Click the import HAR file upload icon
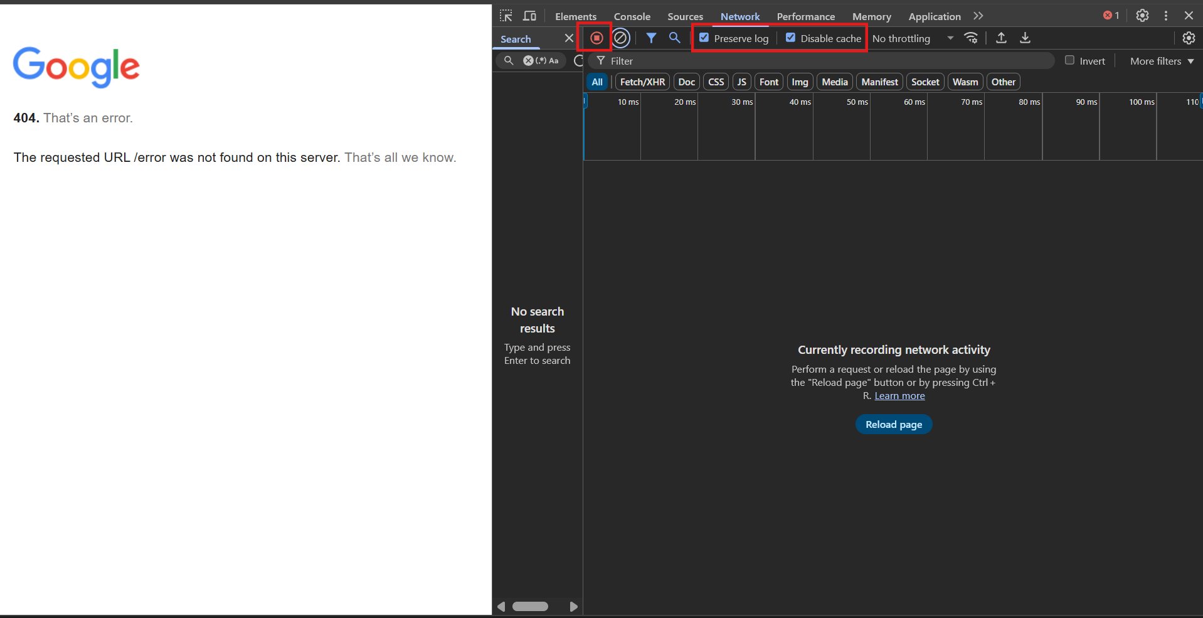Viewport: 1203px width, 618px height. pos(1001,38)
